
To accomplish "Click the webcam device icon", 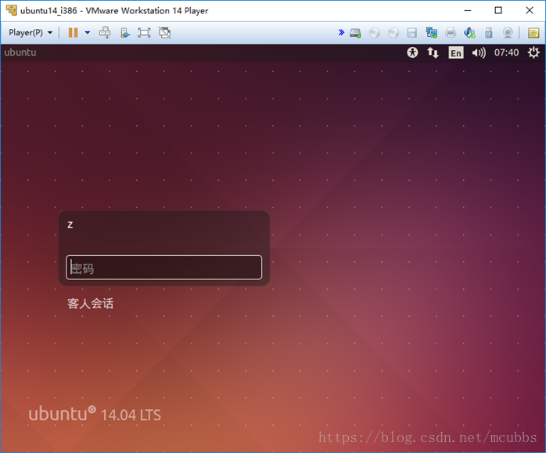I will tap(508, 33).
